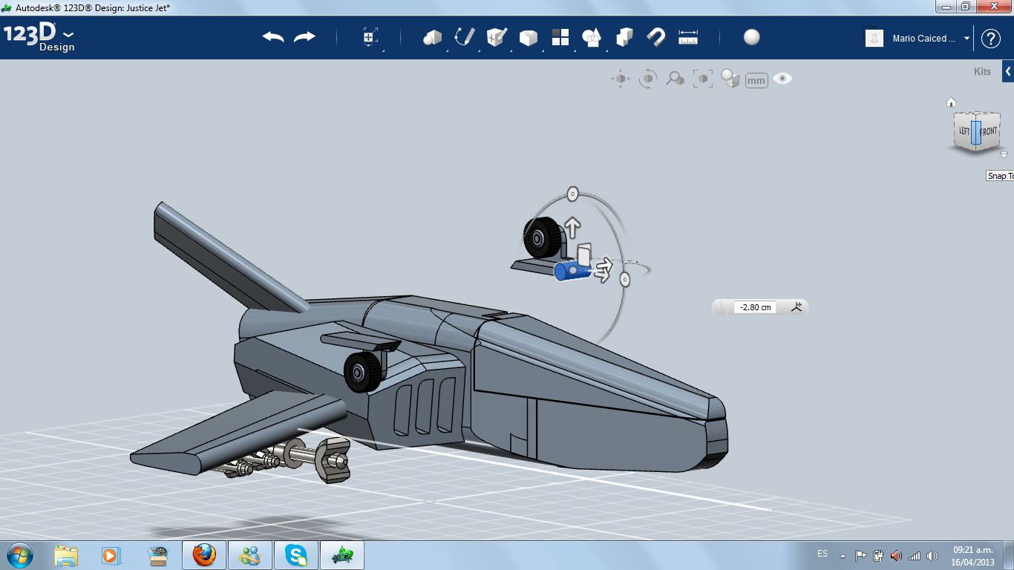The height and width of the screenshot is (570, 1014).
Task: Activate the Snap magnet tool
Action: click(656, 37)
